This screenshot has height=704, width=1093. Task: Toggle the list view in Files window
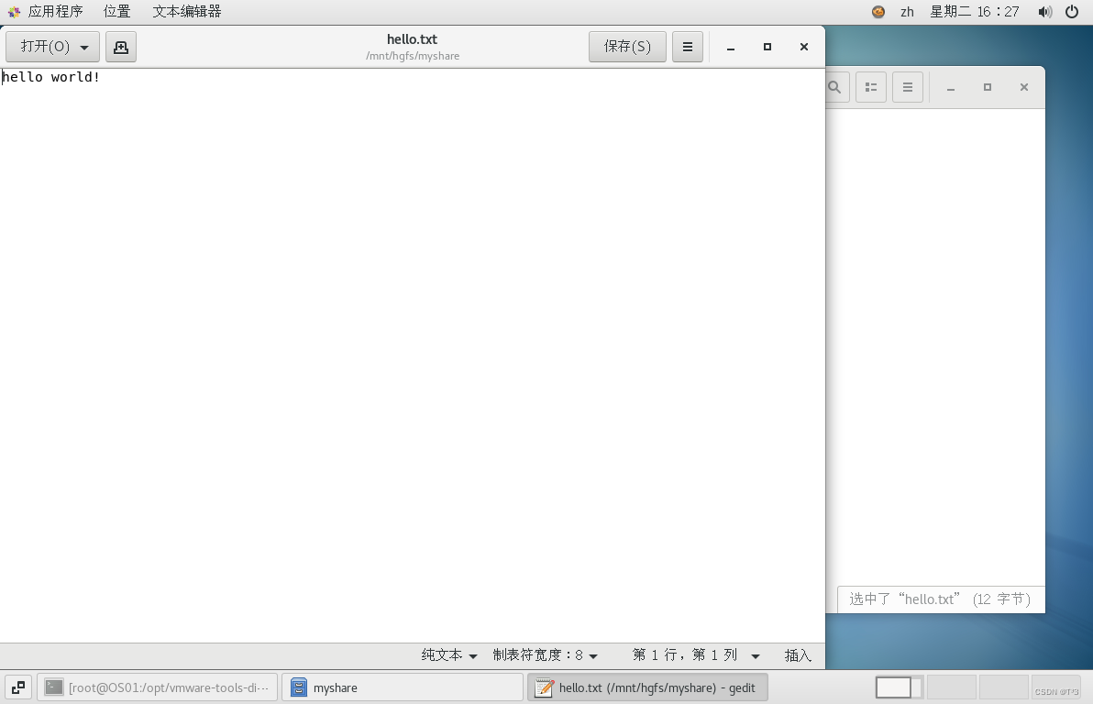[870, 86]
